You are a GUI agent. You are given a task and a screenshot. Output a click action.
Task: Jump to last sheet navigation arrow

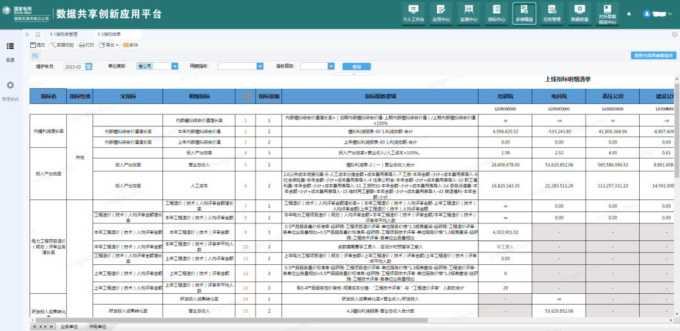(x=51, y=326)
